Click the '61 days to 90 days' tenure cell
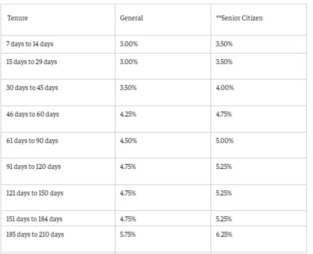 click(x=32, y=141)
